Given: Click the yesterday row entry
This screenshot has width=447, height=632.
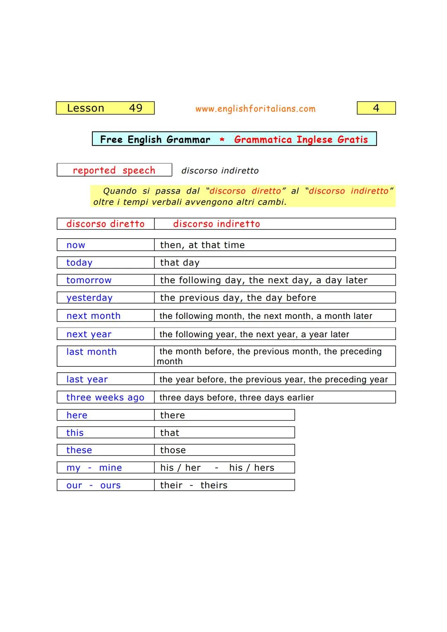Looking at the screenshot, I should tap(89, 297).
